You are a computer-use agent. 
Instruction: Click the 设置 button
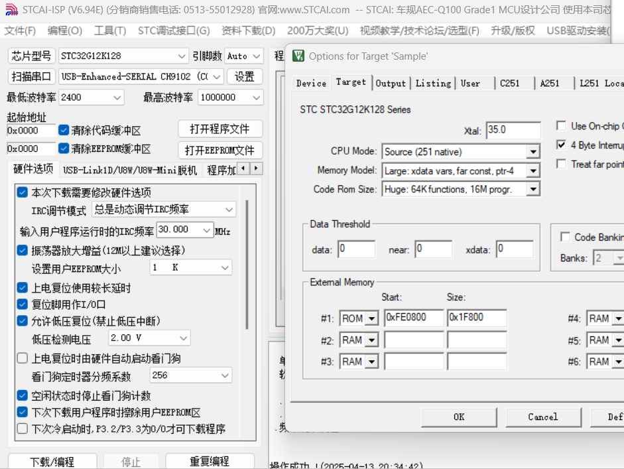(244, 76)
